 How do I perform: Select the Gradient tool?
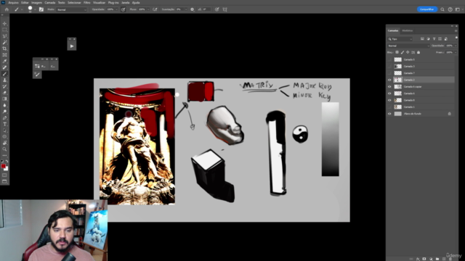(4, 99)
